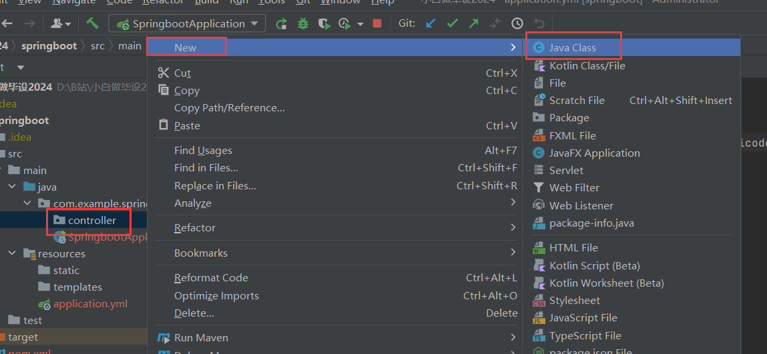Collapse the resources folder arrow
The image size is (767, 354).
tap(12, 253)
